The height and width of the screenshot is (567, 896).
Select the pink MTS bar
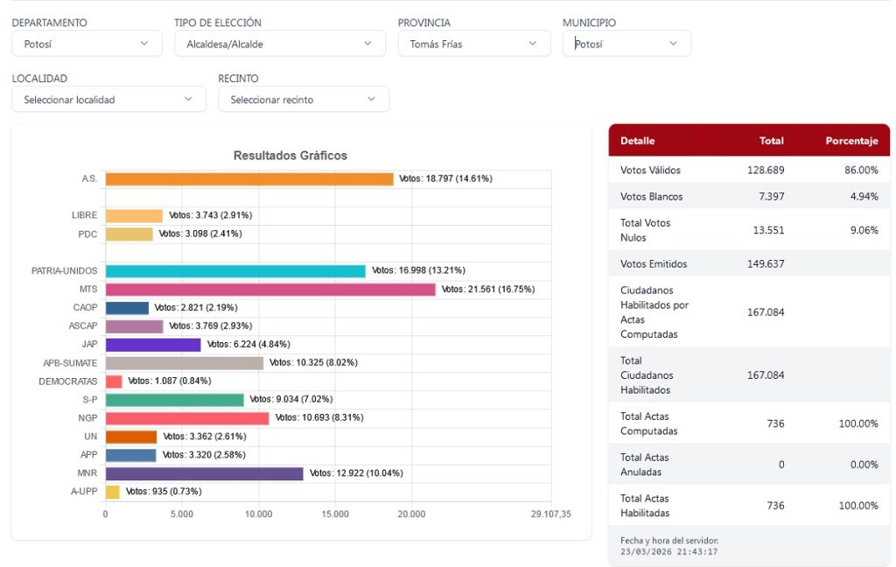point(270,290)
